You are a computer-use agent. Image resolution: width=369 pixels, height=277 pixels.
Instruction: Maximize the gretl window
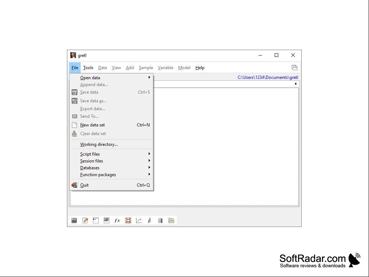[276, 55]
